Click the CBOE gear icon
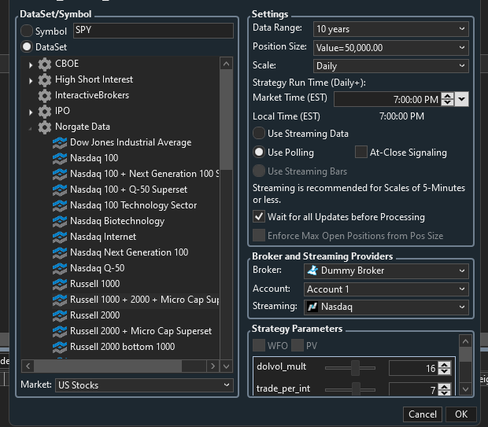 [45, 64]
